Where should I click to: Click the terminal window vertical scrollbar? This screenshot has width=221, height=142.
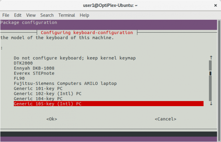pos(219,81)
